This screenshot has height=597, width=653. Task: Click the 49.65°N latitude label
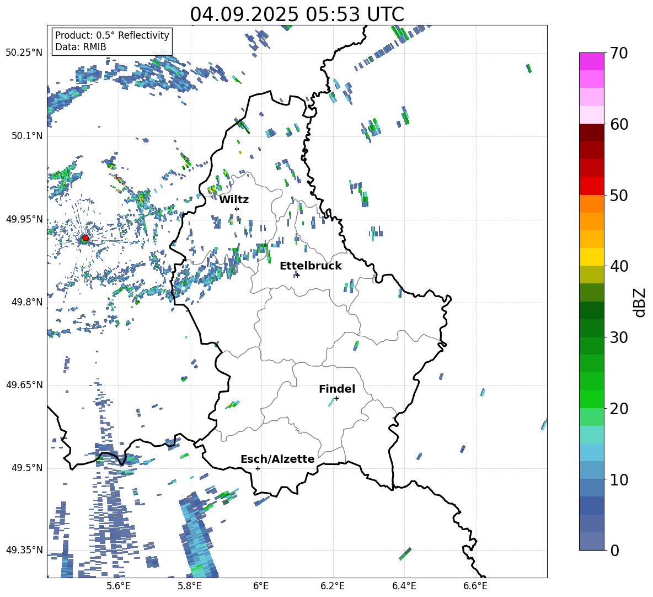(x=24, y=385)
